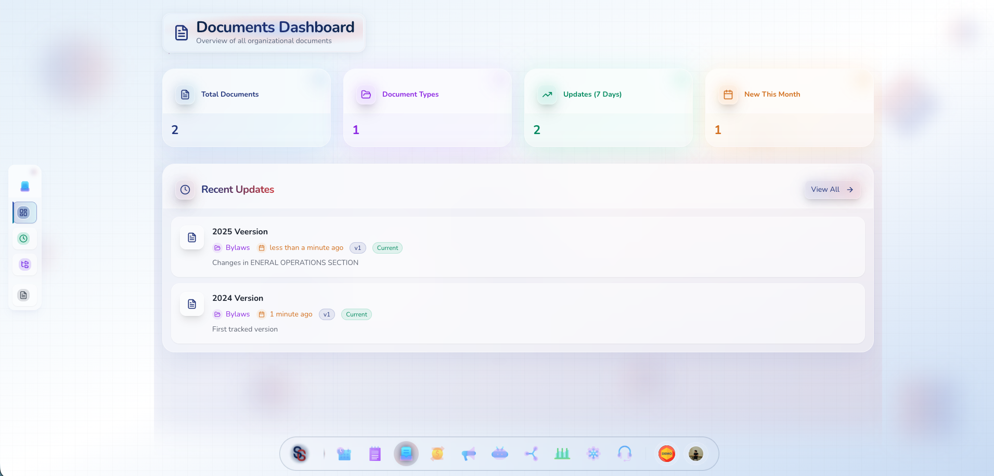Open the headphones support icon in the dock
This screenshot has height=476, width=994.
coord(624,453)
